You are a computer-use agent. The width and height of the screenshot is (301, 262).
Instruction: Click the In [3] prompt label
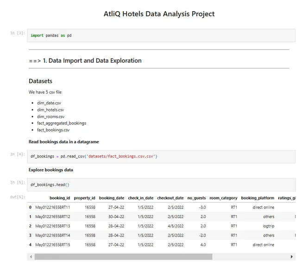coord(18,33)
